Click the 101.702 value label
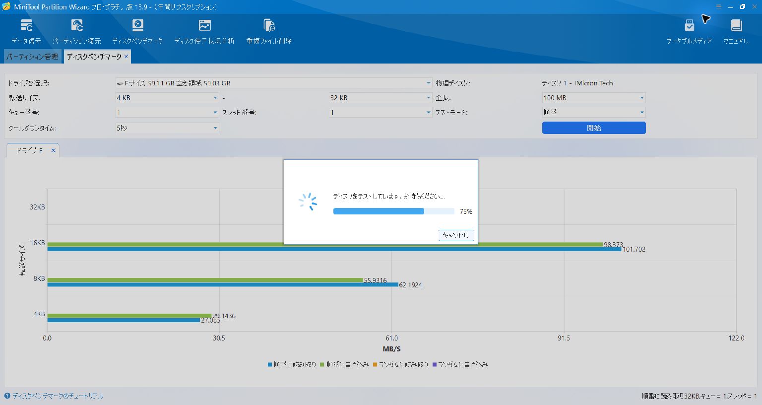 coord(634,250)
